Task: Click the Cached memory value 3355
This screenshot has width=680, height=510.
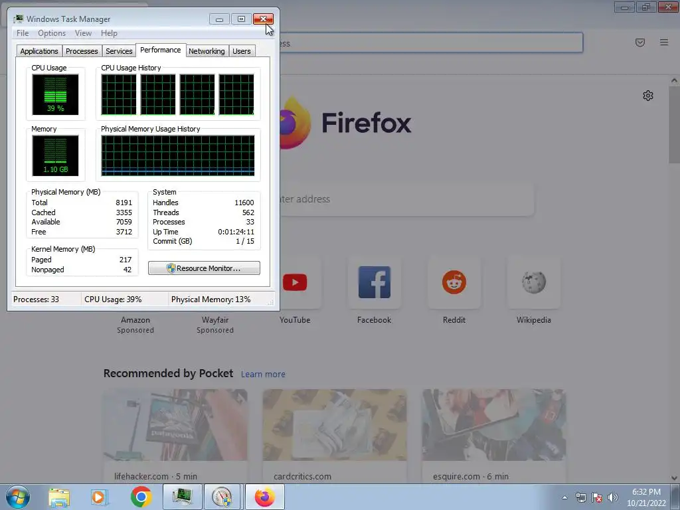Action: pos(124,212)
